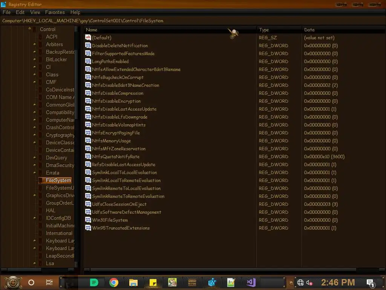Click the network globe tray icon

pyautogui.click(x=300, y=282)
